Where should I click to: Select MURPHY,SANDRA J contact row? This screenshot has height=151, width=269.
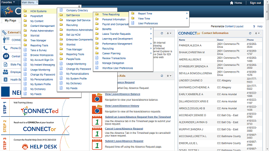tap(220, 129)
